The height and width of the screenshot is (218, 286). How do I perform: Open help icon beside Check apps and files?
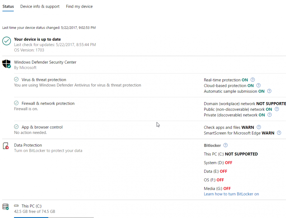point(259,127)
